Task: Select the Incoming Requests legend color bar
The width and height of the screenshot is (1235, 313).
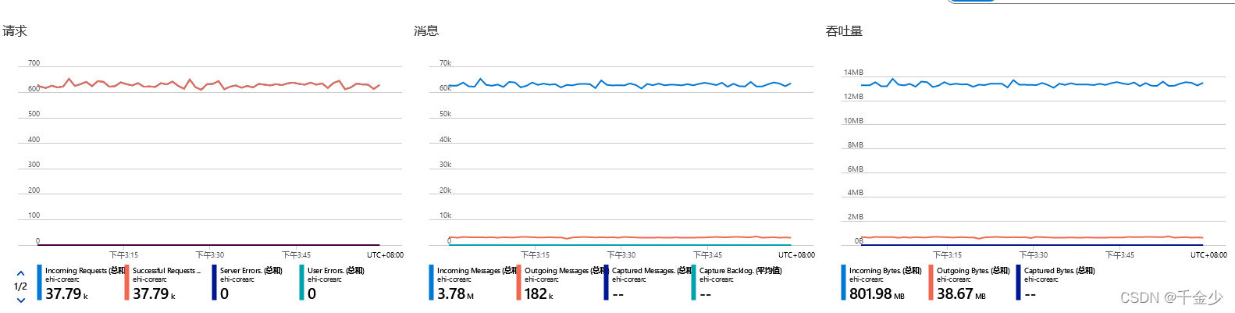Action: [x=39, y=282]
